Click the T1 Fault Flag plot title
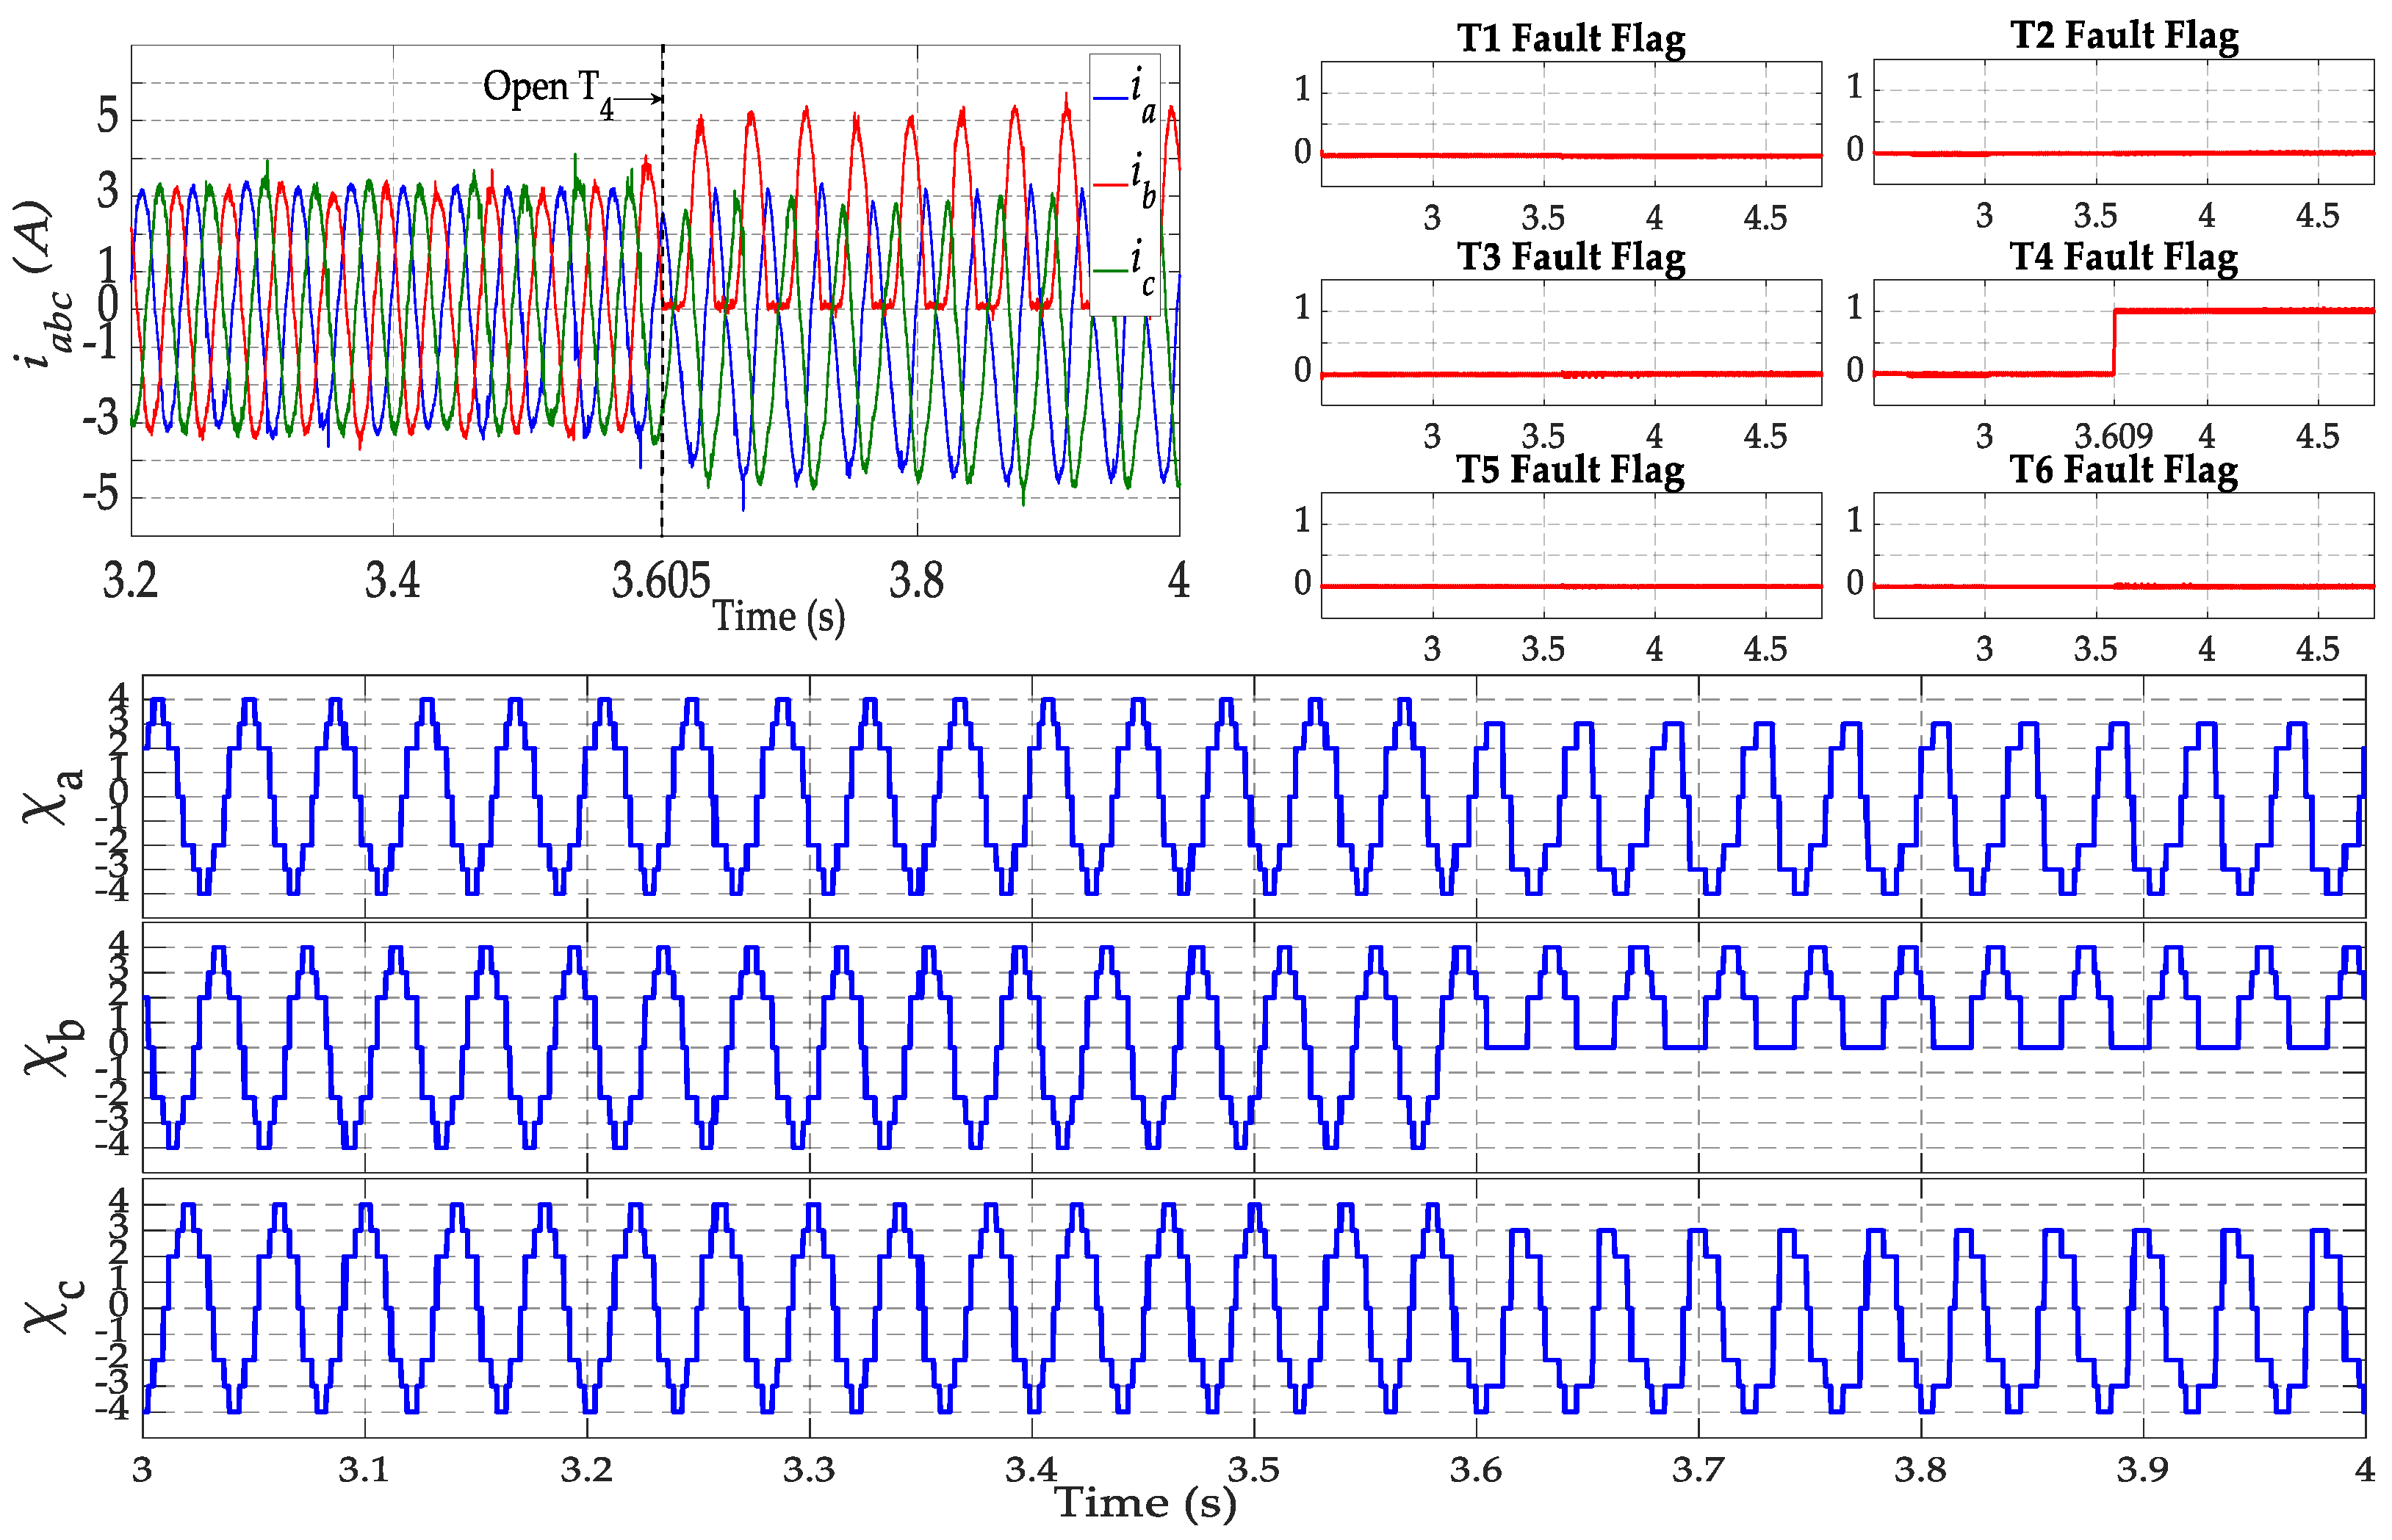2392x1540 pixels. coord(1571,38)
